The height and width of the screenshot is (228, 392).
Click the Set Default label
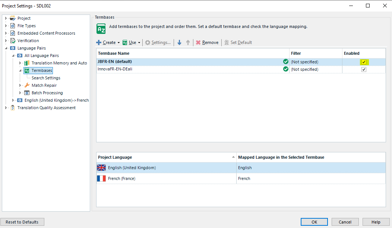point(241,42)
